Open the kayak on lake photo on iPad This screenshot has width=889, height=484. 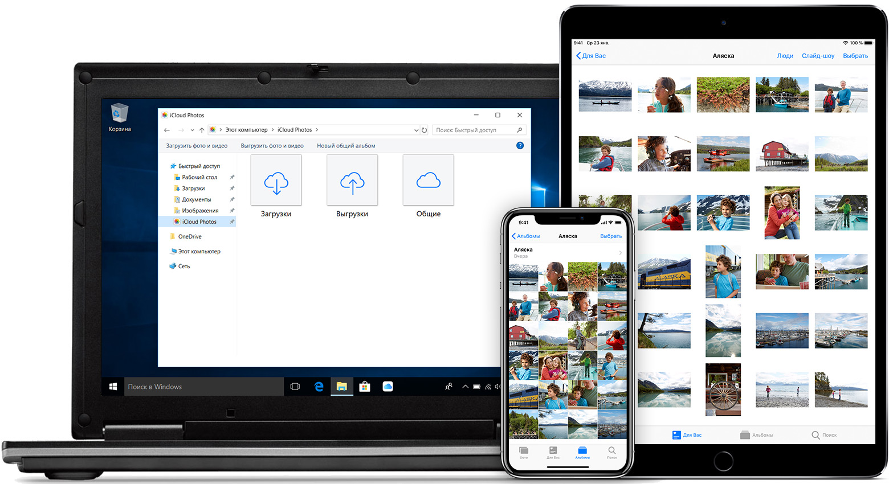click(x=605, y=95)
